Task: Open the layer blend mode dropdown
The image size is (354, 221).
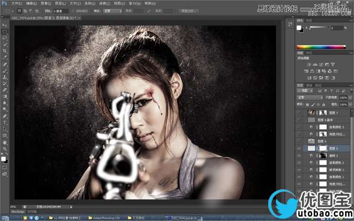Action: pyautogui.click(x=310, y=97)
